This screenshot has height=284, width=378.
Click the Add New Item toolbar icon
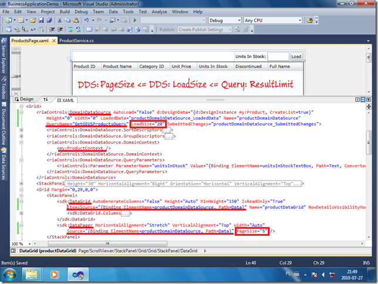tap(21, 21)
